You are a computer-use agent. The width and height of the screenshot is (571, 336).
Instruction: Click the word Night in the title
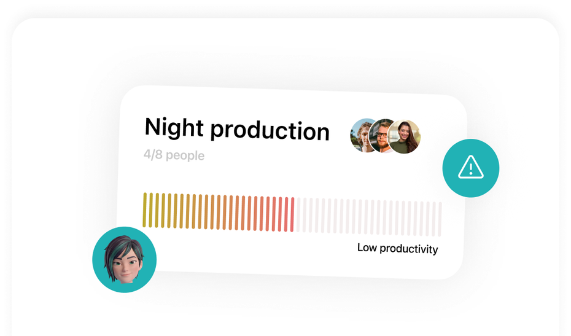[174, 127]
